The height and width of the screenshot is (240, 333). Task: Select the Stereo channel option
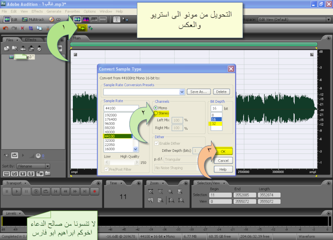157,113
